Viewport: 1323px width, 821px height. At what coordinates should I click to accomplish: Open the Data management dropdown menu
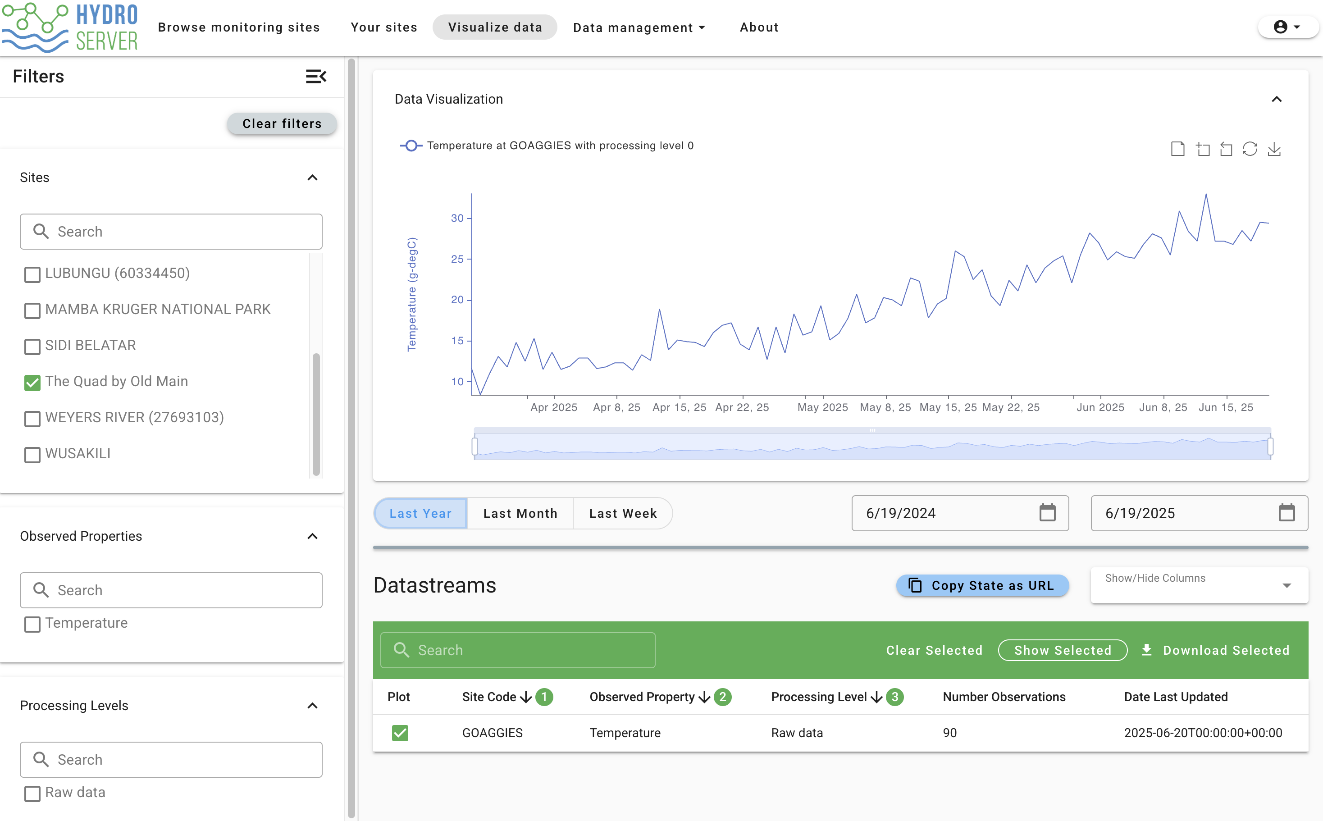point(639,27)
